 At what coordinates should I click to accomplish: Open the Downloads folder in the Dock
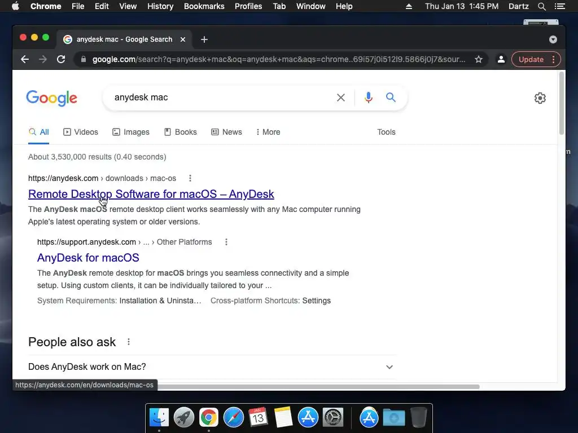coord(393,418)
